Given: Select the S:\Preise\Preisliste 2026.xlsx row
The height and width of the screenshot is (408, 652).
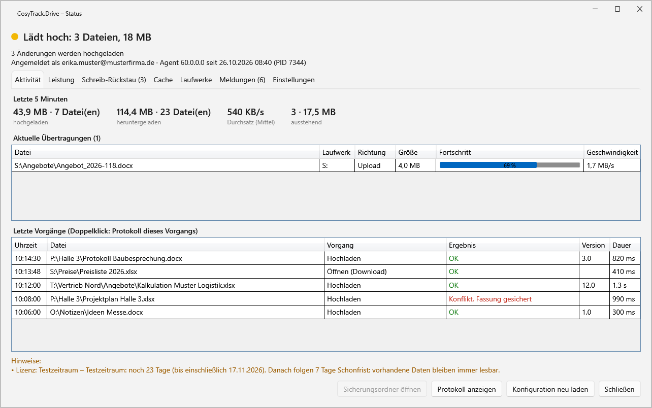Looking at the screenshot, I should [x=325, y=271].
